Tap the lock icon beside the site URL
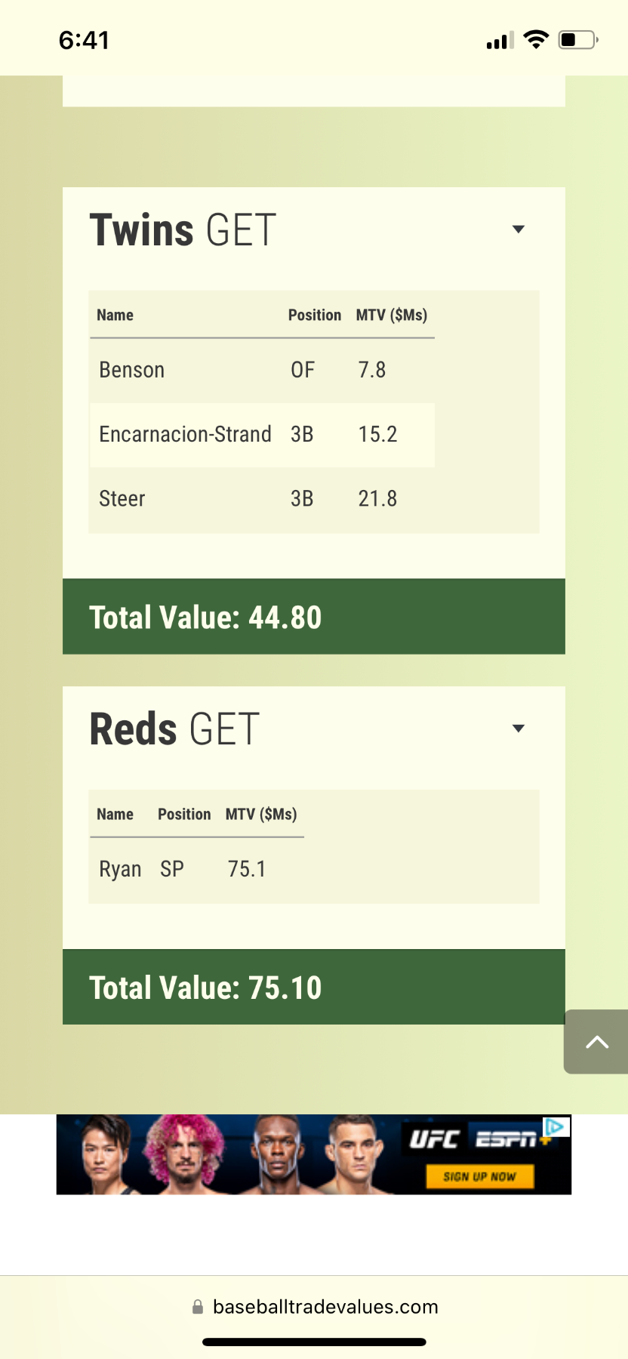 point(198,1307)
